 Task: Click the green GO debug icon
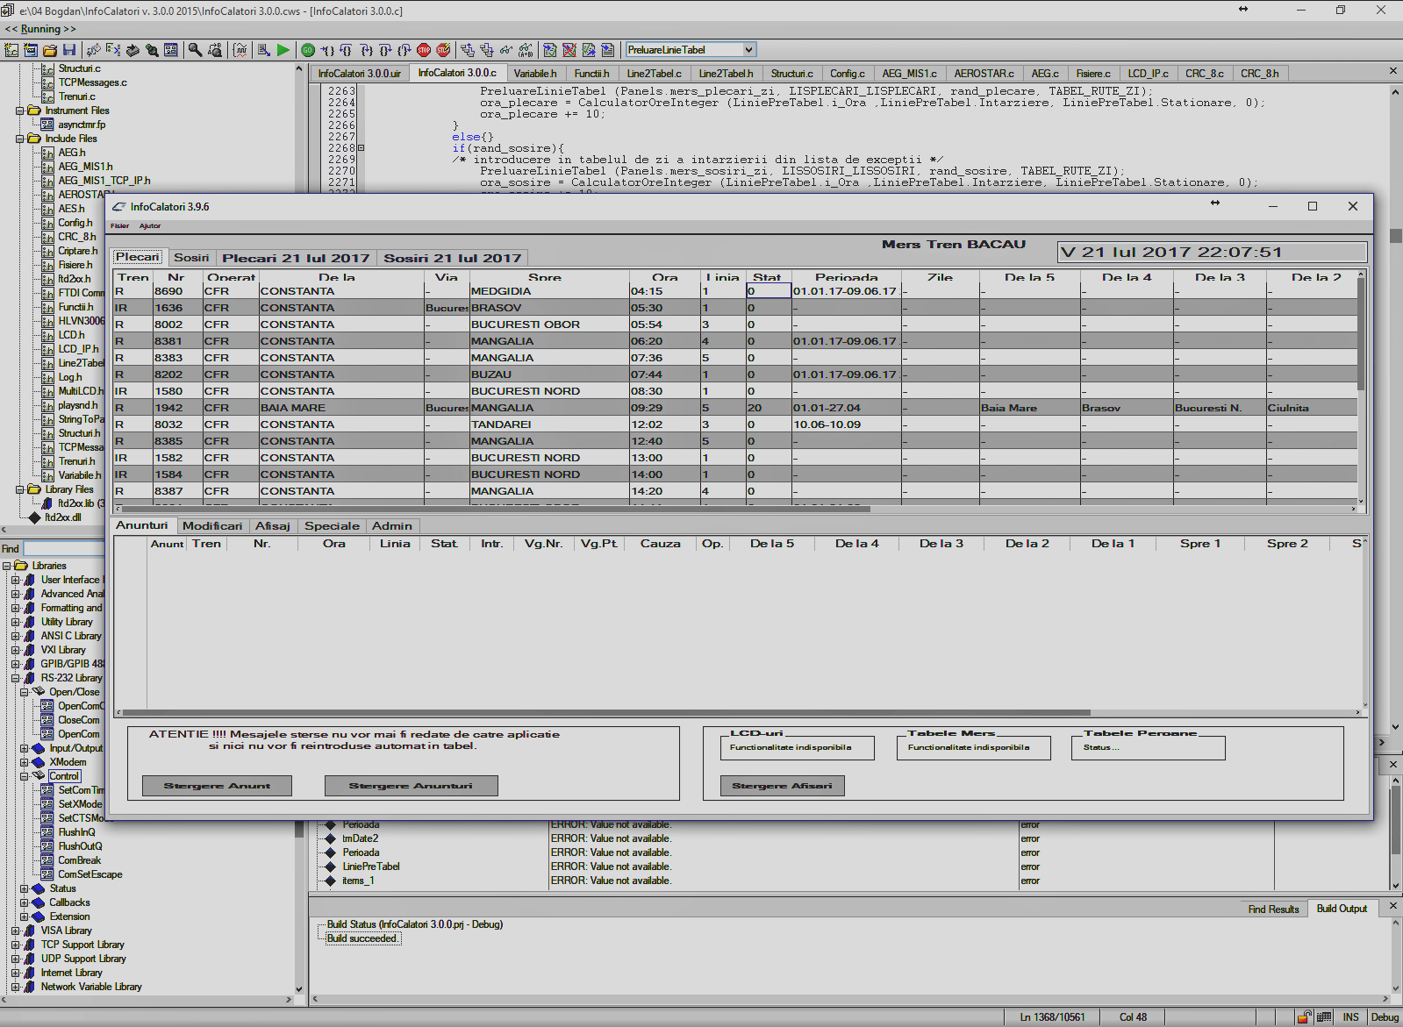[308, 50]
